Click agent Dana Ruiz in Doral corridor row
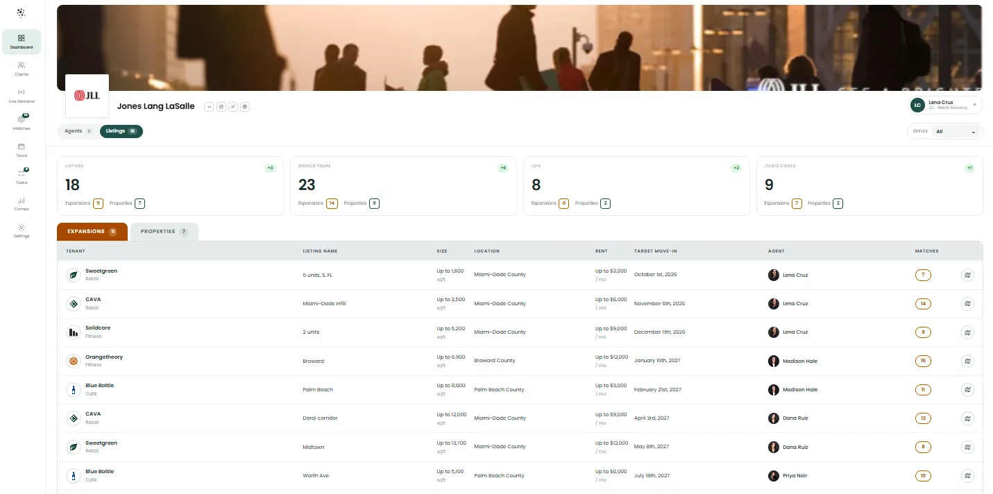 788,418
